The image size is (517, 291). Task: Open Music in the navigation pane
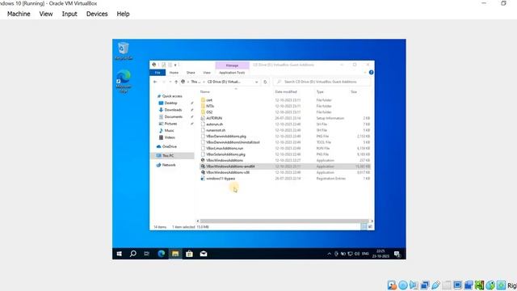[169, 131]
